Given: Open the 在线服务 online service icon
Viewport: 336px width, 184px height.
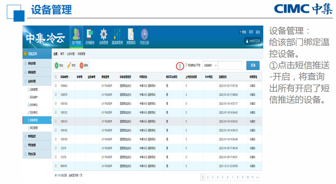Looking at the screenshot, I should (x=90, y=36).
